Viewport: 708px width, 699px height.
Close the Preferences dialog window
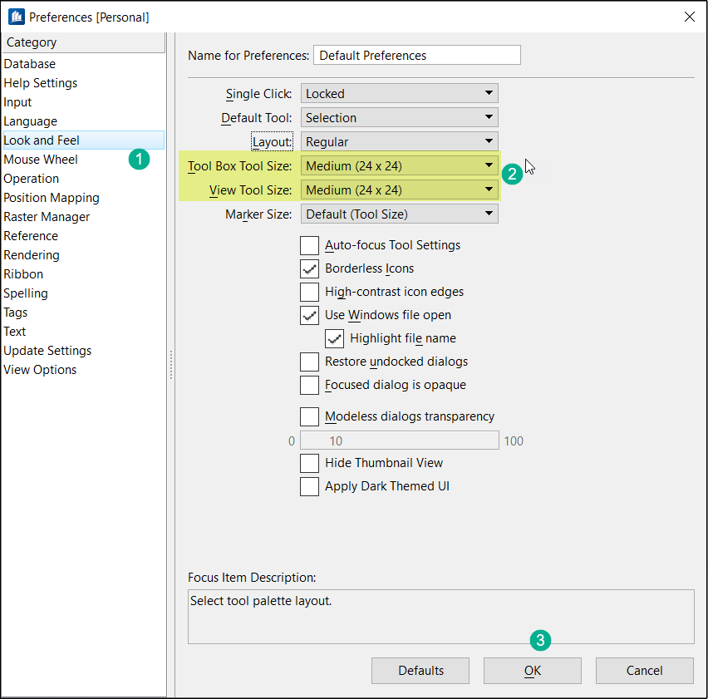click(689, 17)
